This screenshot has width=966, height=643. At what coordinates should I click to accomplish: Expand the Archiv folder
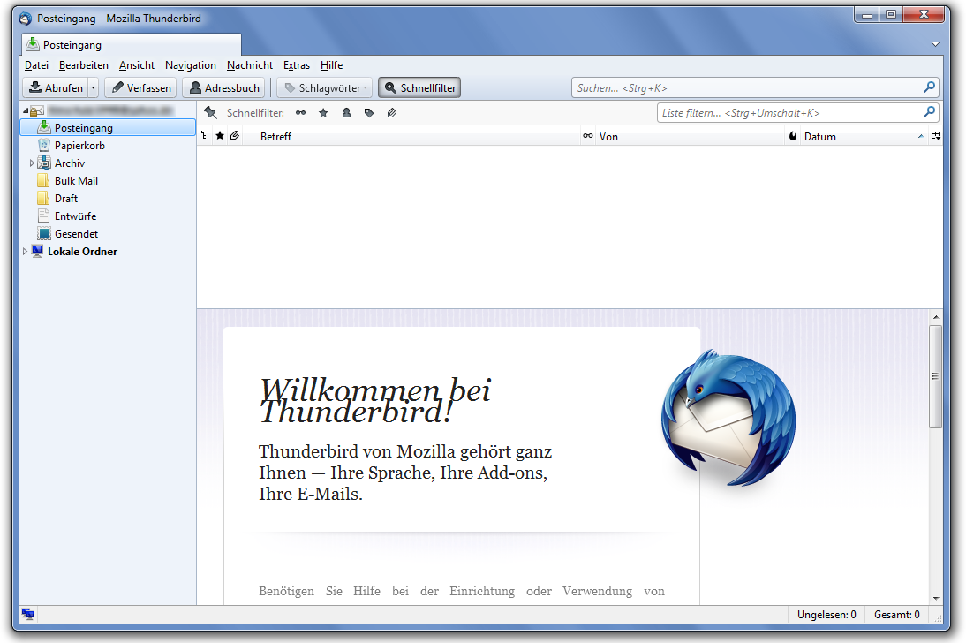pos(32,163)
